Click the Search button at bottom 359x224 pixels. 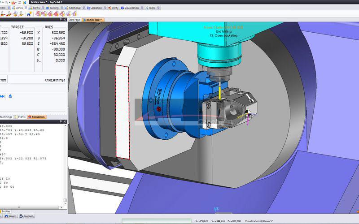(x=12, y=216)
